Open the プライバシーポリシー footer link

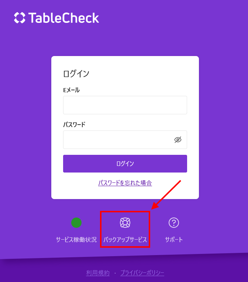(142, 273)
